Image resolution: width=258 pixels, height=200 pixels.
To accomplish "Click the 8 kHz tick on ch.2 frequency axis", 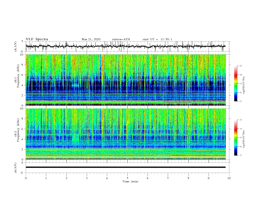I will 22,119.
